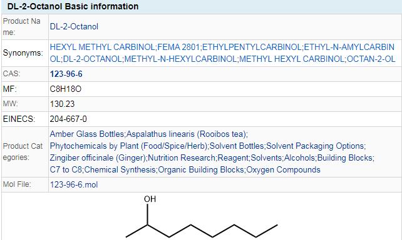Open the FEMA 2801 synonym link
The width and height of the screenshot is (402, 240).
point(178,47)
